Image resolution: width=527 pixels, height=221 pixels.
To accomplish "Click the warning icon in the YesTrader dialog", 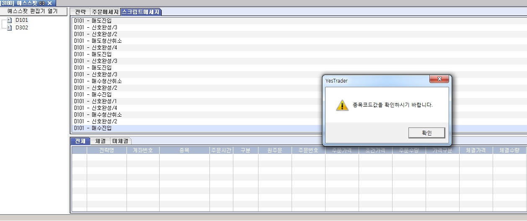I will click(342, 105).
